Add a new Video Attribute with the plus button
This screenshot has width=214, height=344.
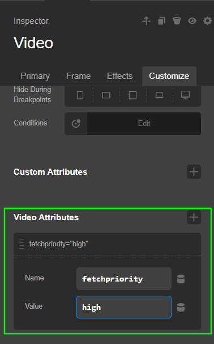194,217
